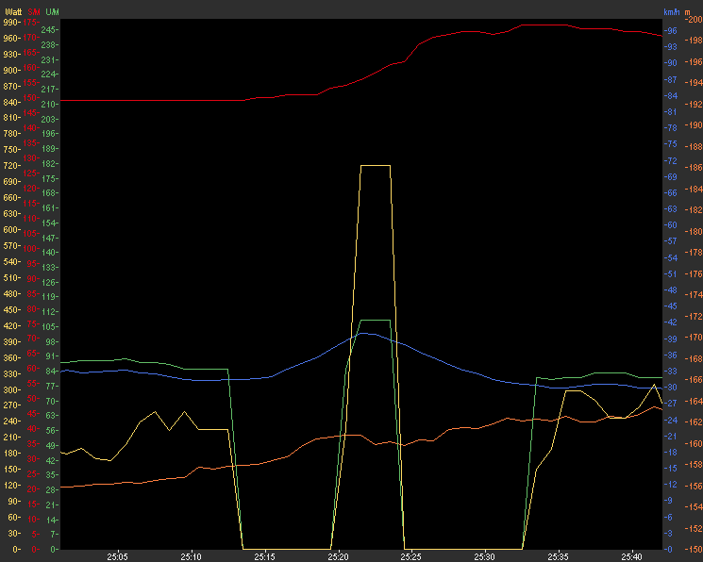The height and width of the screenshot is (562, 703).
Task: Click the 720 value on Watt axis
Action: click(11, 166)
